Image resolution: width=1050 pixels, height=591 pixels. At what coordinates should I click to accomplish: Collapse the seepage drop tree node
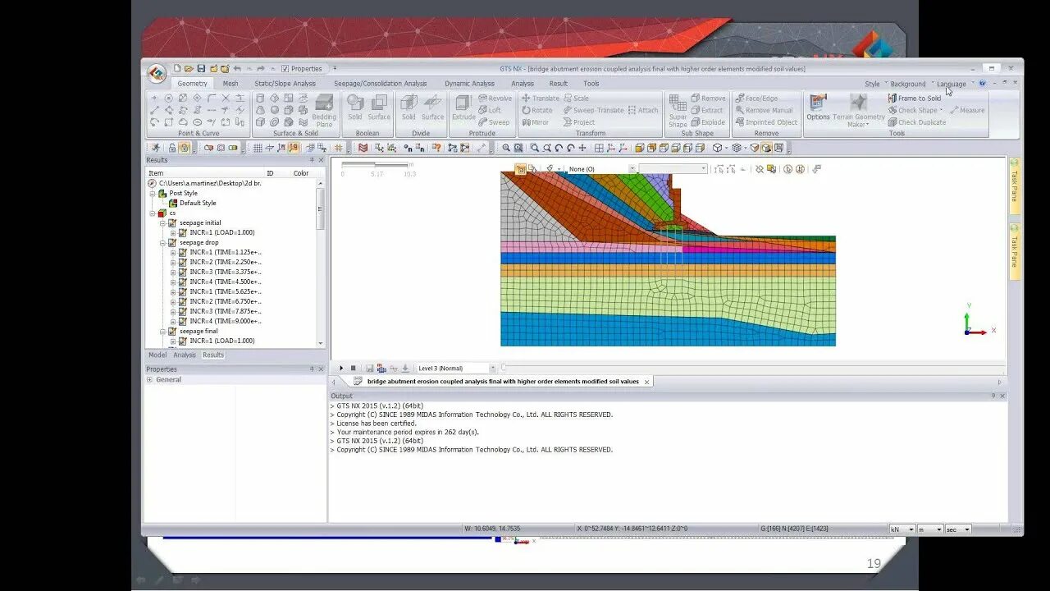(x=162, y=243)
